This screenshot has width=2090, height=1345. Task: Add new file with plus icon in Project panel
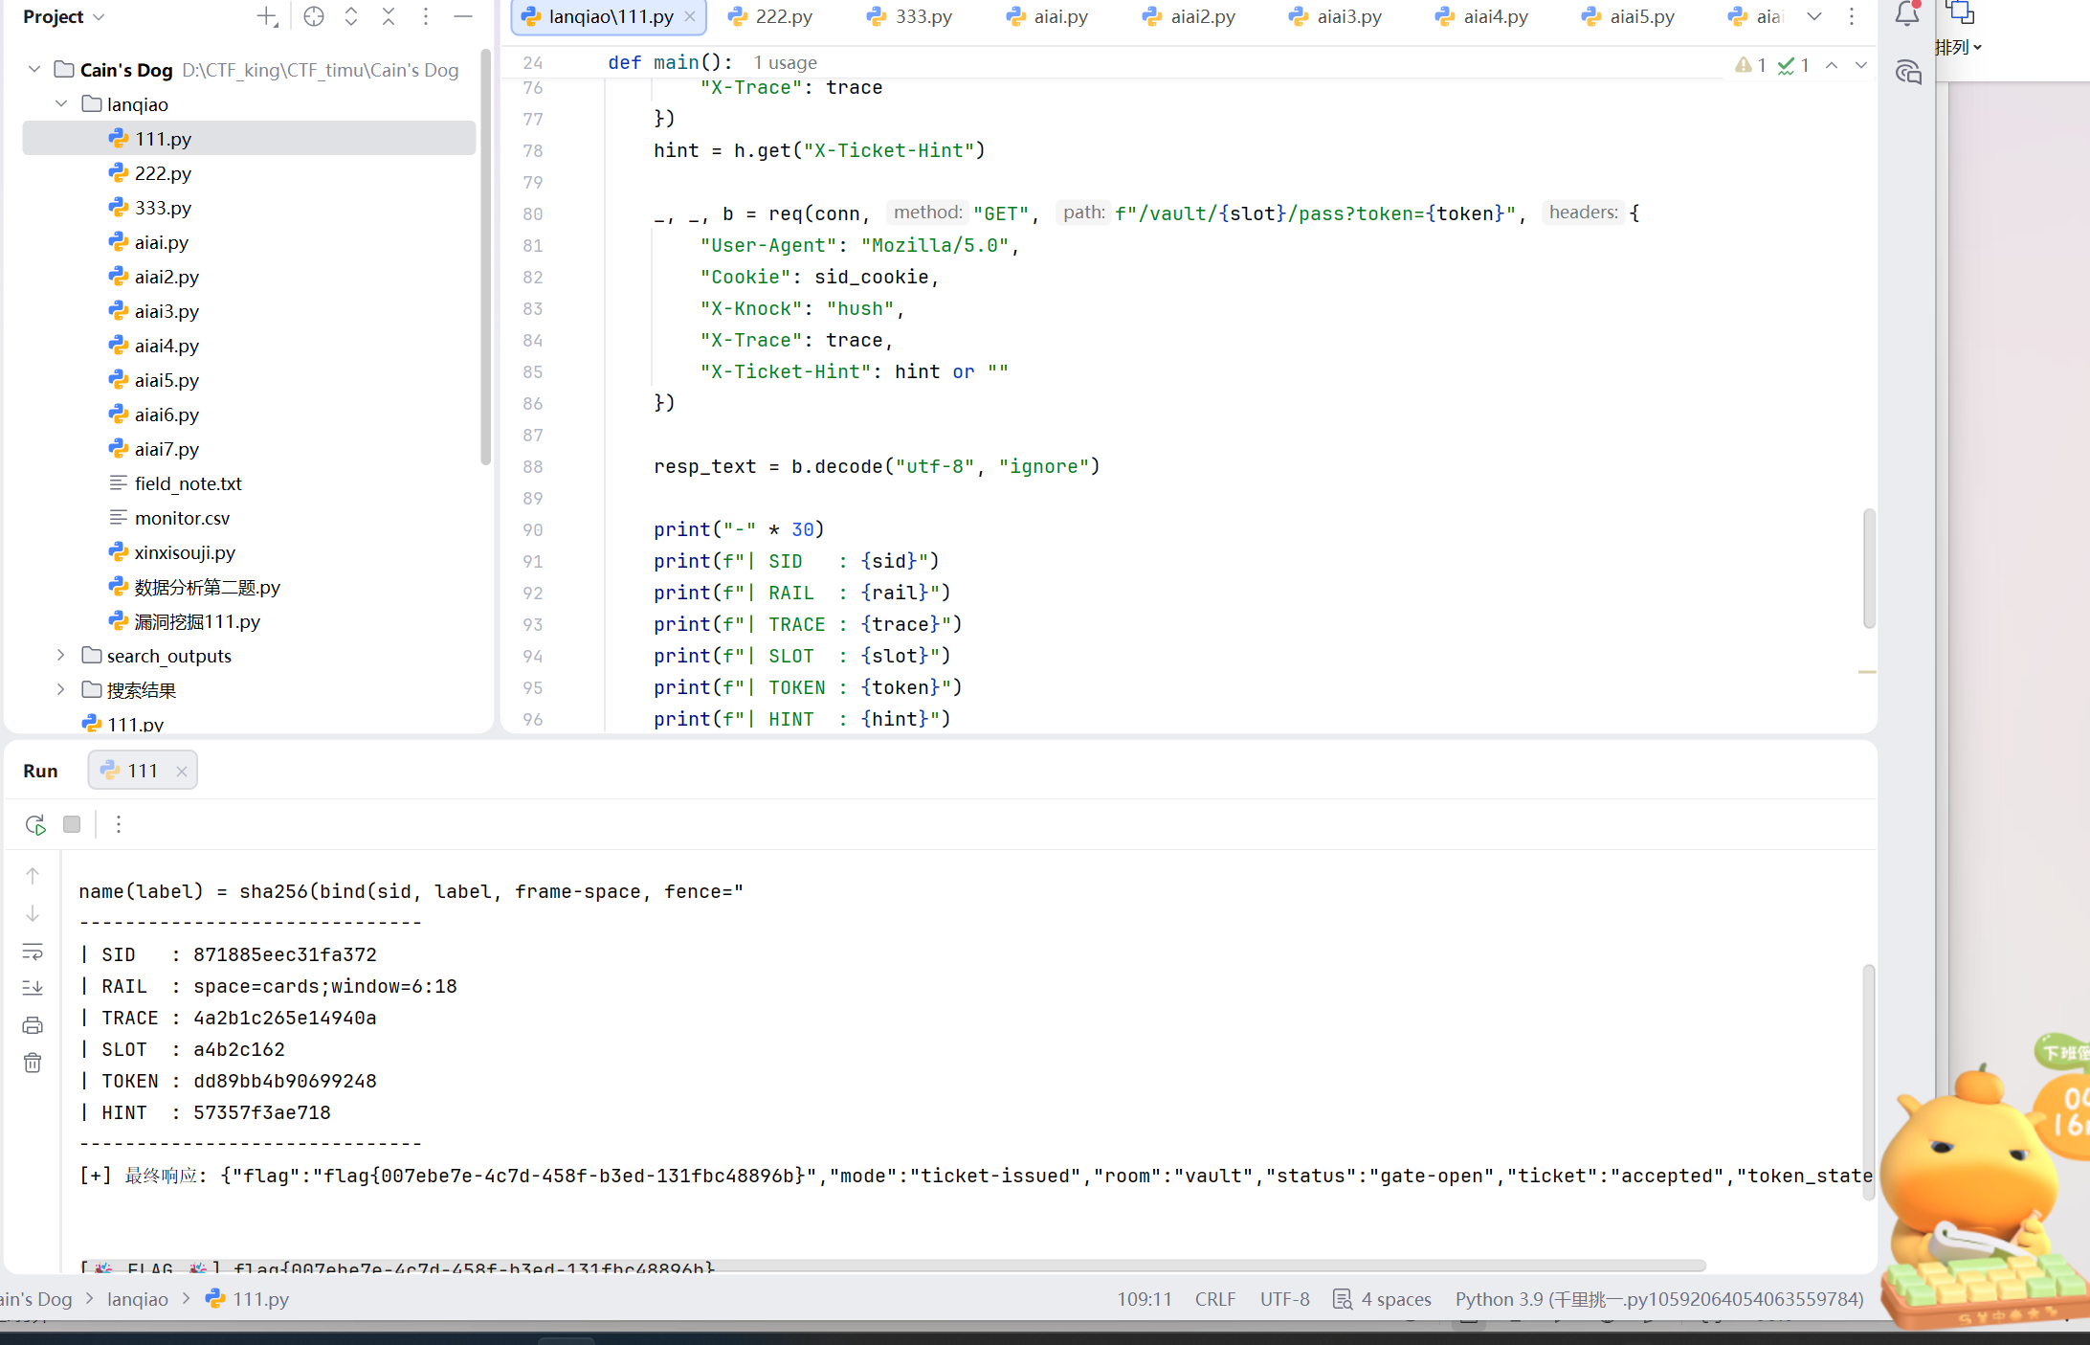(x=267, y=16)
